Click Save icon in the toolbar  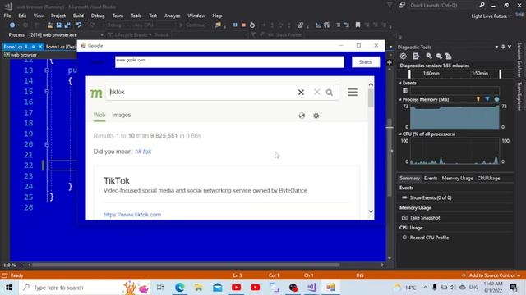58,25
